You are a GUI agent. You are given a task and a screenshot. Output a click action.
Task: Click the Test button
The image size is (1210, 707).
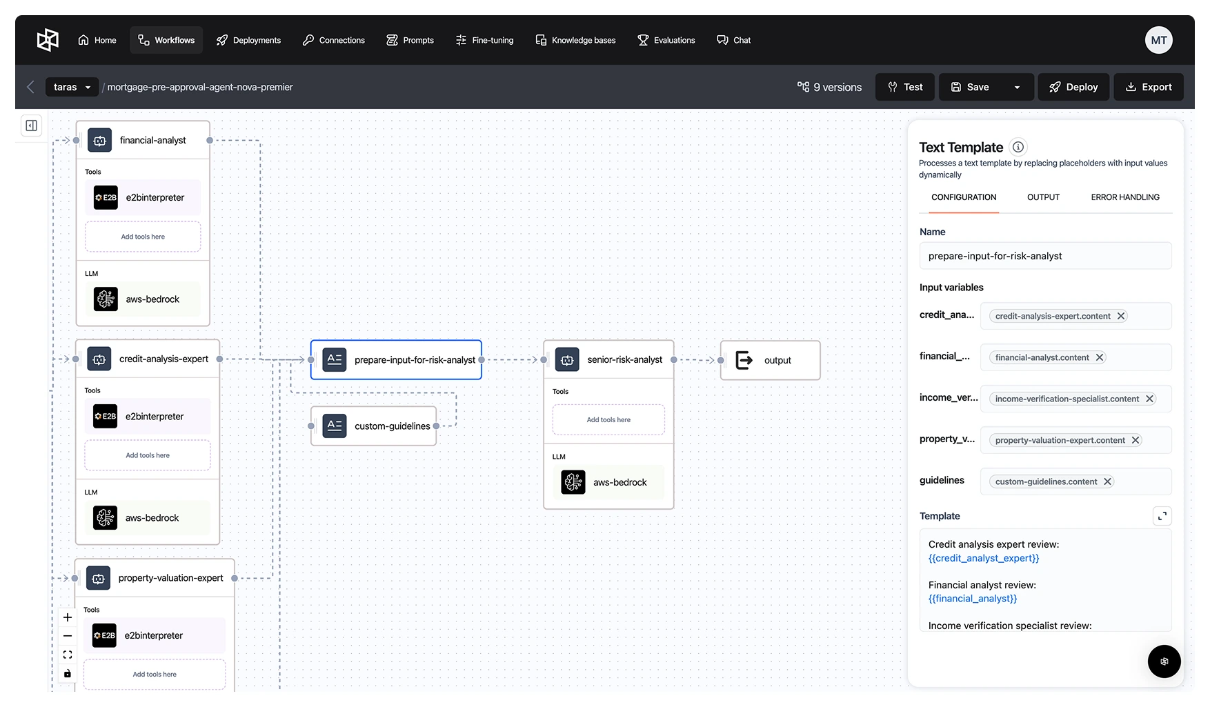905,87
